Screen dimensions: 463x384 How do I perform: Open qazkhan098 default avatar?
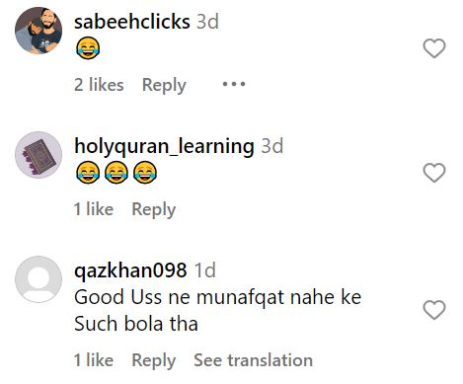click(x=39, y=279)
